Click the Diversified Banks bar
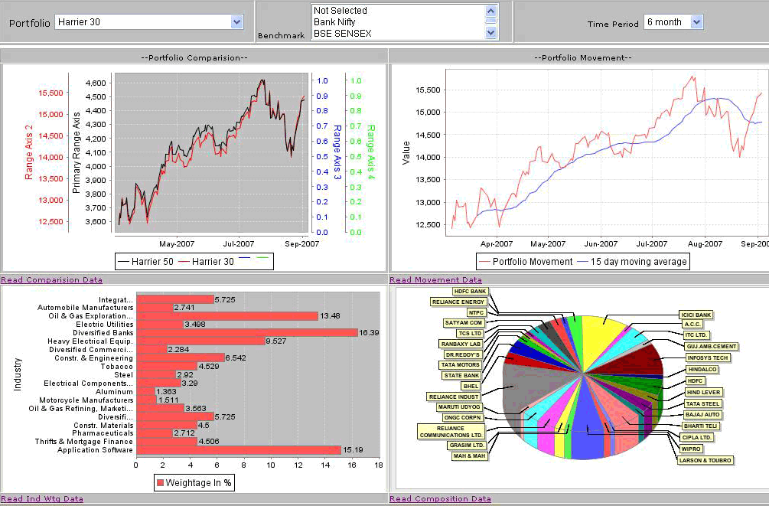 247,333
